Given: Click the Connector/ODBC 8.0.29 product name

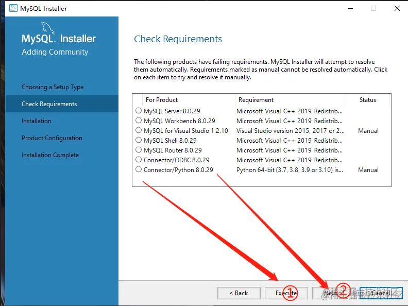Looking at the screenshot, I should pos(177,160).
